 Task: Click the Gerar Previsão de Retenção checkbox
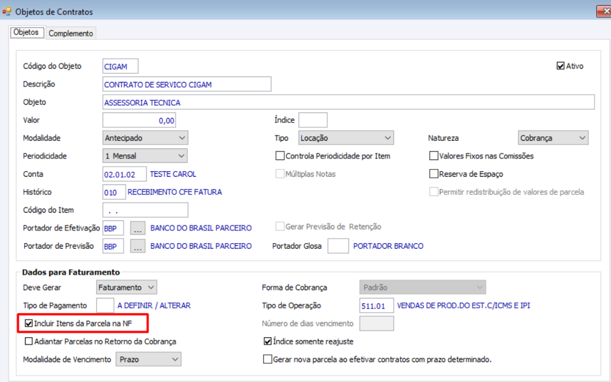280,226
